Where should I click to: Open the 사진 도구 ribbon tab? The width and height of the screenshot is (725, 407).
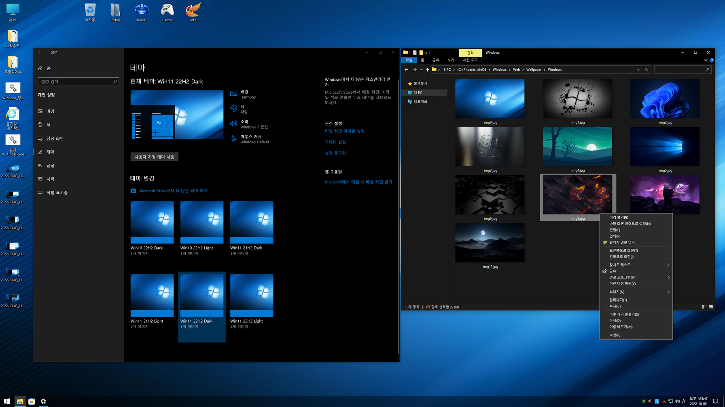pyautogui.click(x=470, y=60)
